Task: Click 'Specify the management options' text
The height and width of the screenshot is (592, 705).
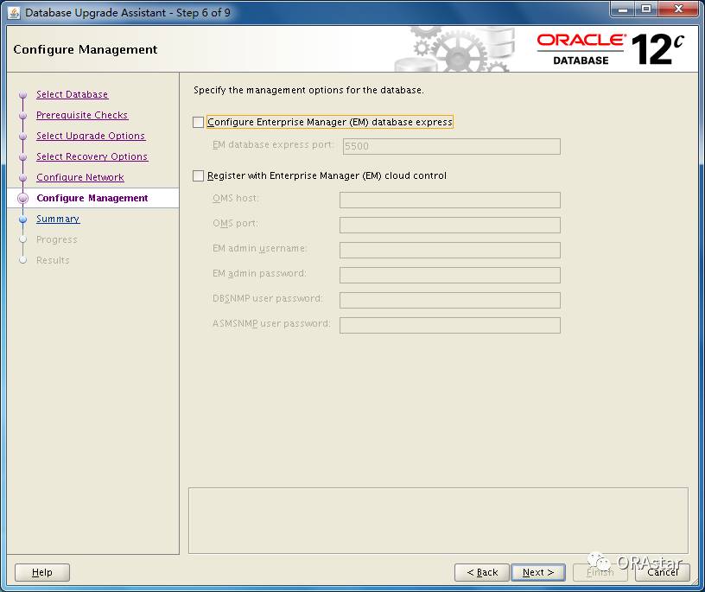Action: (308, 90)
